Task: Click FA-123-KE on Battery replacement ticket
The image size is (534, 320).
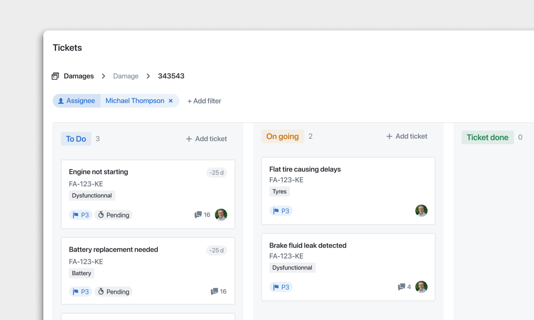Action: tap(86, 262)
